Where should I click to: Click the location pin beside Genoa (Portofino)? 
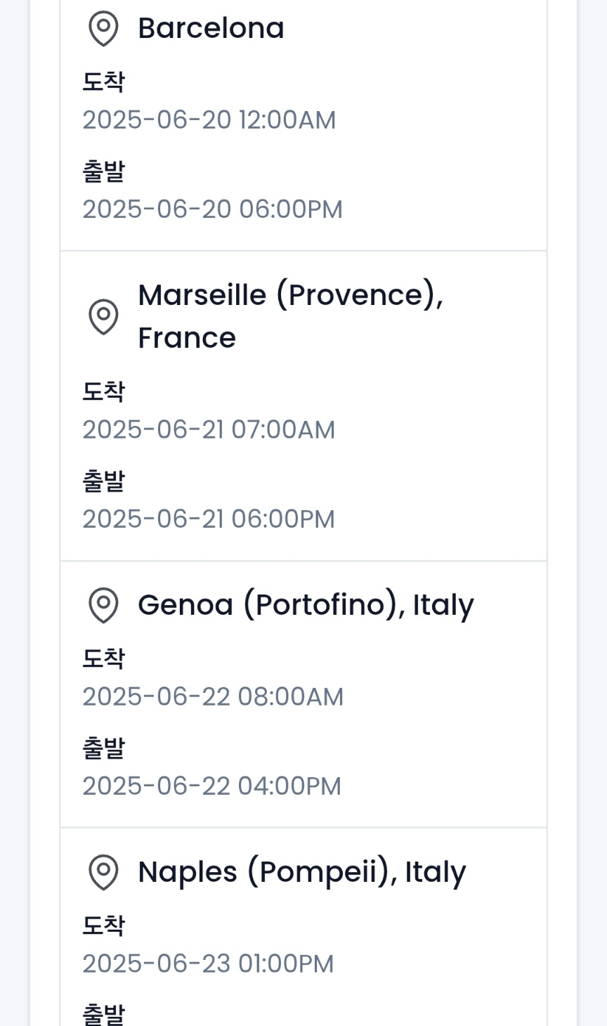pos(103,605)
